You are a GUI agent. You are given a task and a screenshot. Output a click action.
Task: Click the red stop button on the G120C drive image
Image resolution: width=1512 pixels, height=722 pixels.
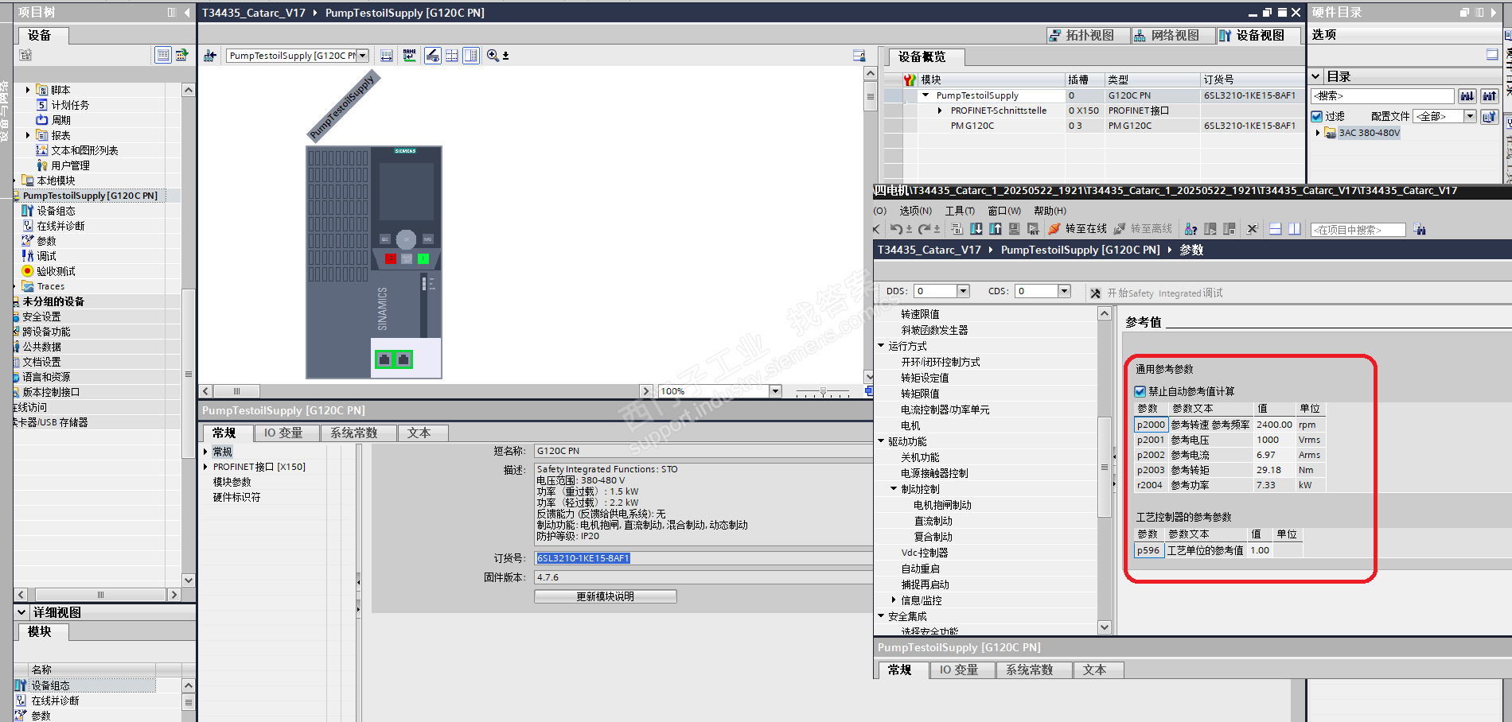pyautogui.click(x=391, y=258)
